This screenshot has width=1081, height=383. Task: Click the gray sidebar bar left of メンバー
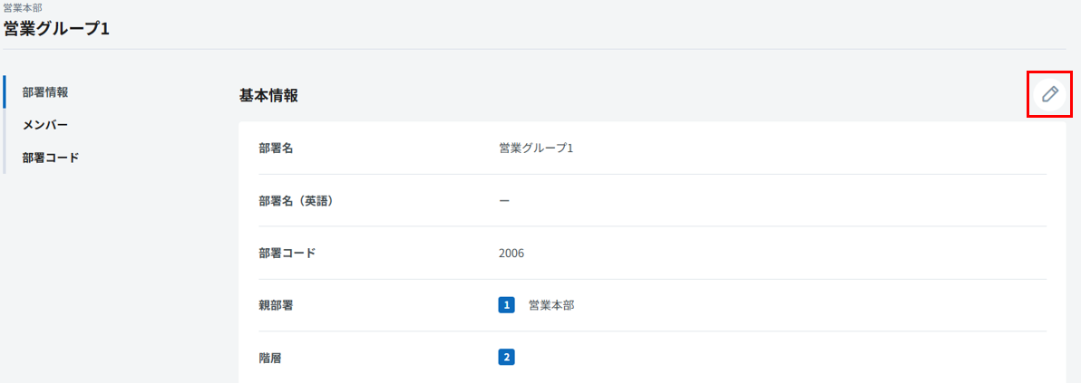[5, 125]
